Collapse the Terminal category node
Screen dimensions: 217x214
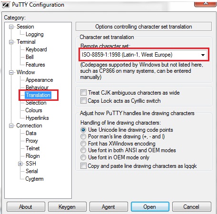(11, 42)
